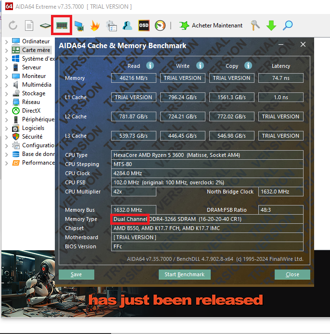Click the AIDA64 app logo in title bar
This screenshot has width=330, height=334.
pos(9,6)
